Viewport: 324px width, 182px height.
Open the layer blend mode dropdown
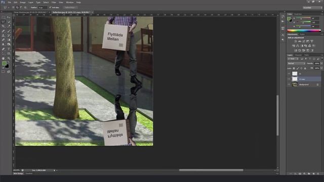point(296,64)
